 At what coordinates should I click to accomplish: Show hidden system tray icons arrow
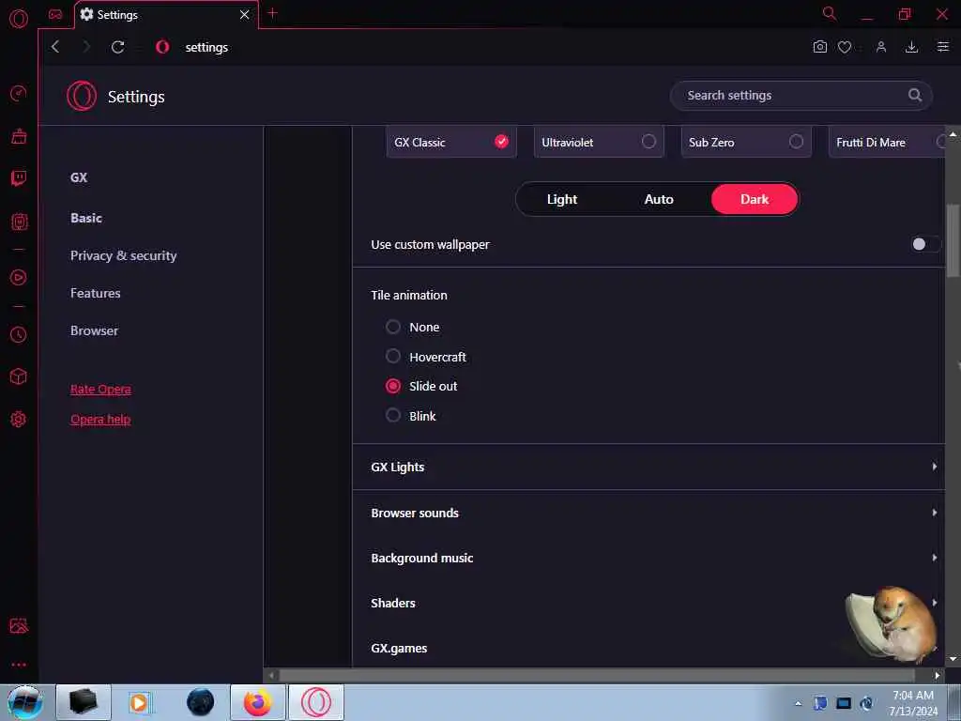[x=798, y=703]
